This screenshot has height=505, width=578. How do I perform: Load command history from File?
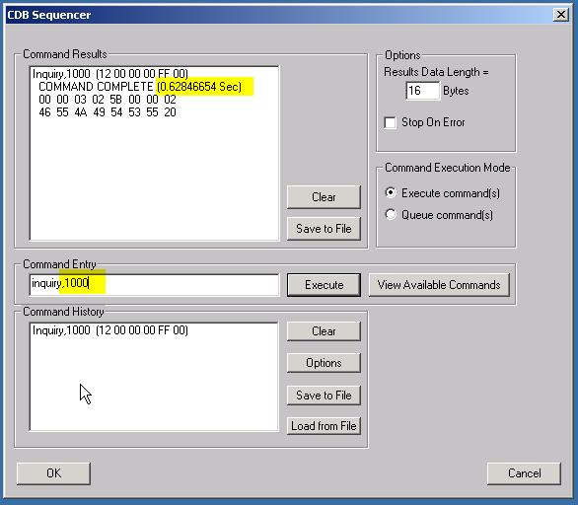(324, 426)
